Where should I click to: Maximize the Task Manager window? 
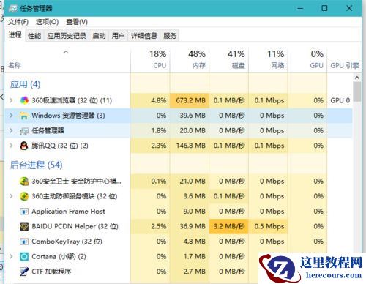point(324,8)
